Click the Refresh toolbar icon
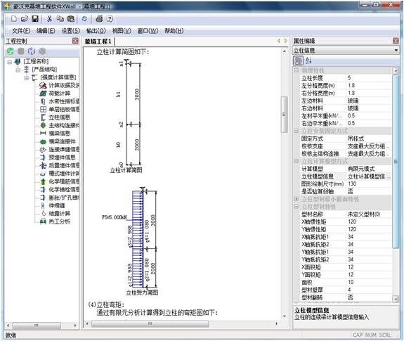Image resolution: width=404 pixels, height=341 pixels. pyautogui.click(x=84, y=18)
